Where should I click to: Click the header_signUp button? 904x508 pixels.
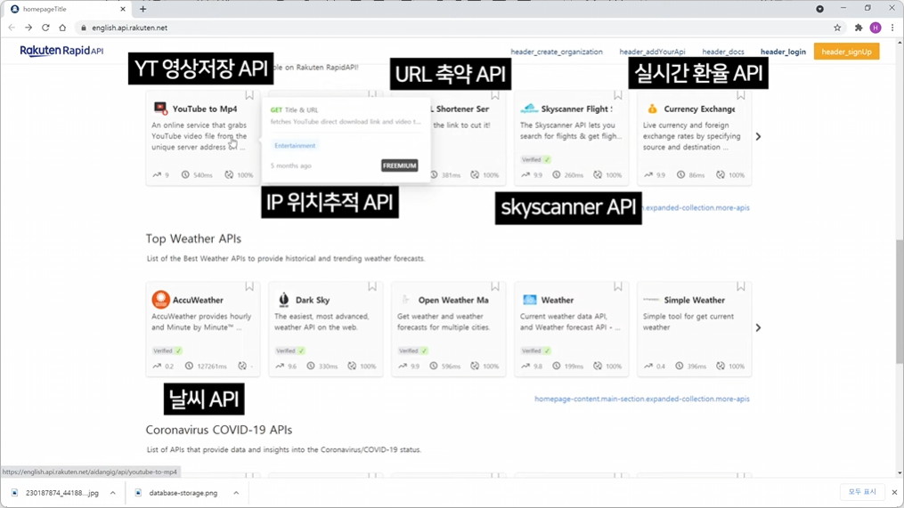click(846, 52)
